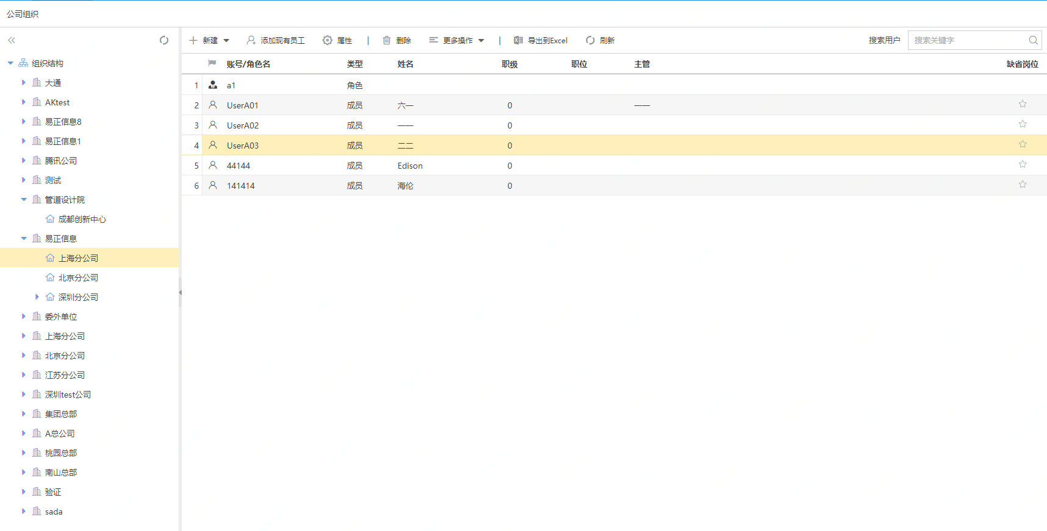The height and width of the screenshot is (531, 1047).
Task: Click the 导出到Excel button
Action: (x=540, y=40)
